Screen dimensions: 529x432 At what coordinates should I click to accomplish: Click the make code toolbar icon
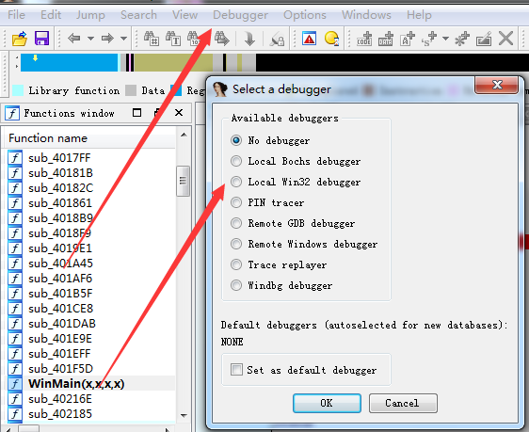click(x=364, y=39)
